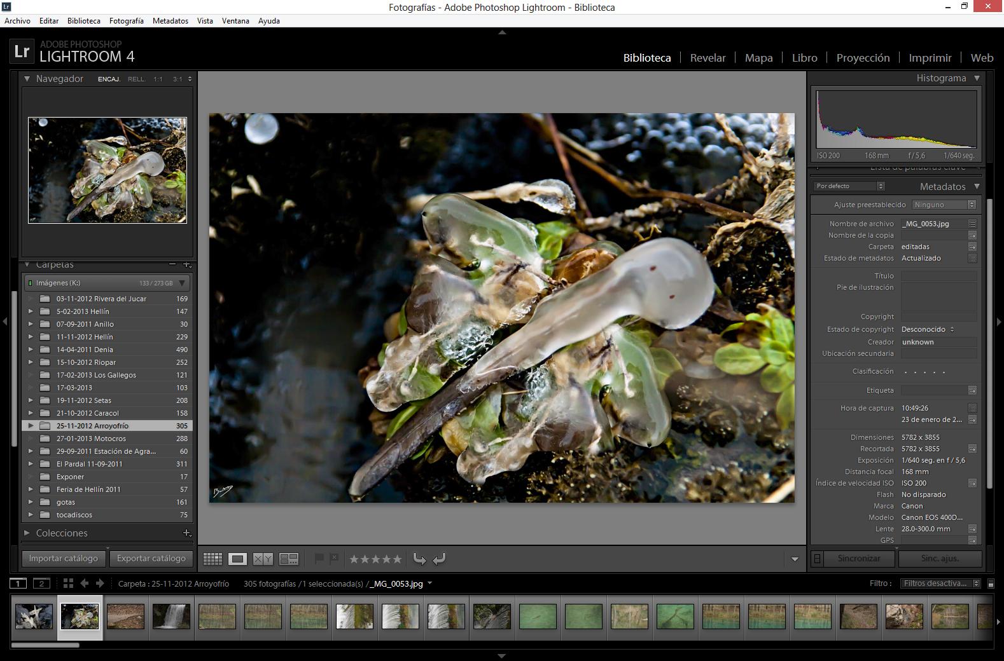
Task: Set rating using the fifth star
Action: [x=397, y=559]
